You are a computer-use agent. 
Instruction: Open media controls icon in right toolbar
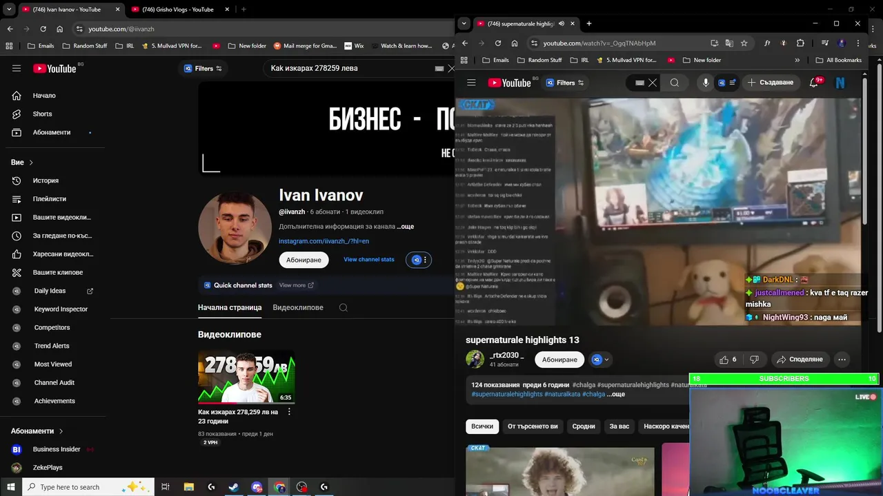click(x=824, y=43)
